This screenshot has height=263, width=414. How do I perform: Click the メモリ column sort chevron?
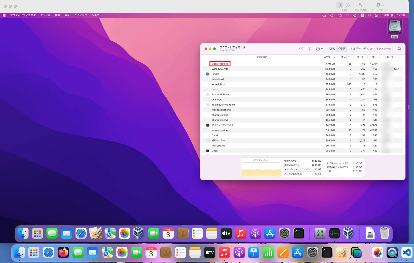334,57
